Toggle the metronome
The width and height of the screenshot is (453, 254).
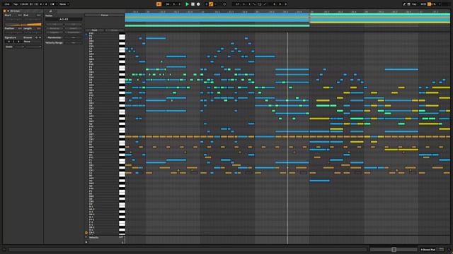[52, 4]
